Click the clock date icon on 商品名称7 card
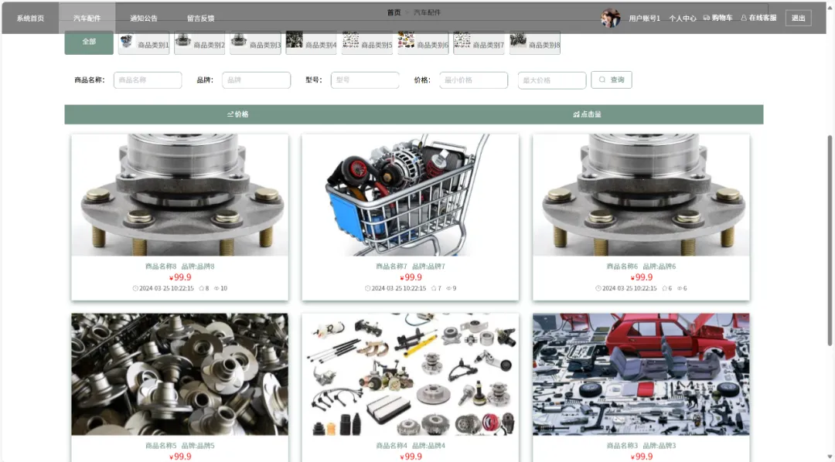 tap(367, 288)
